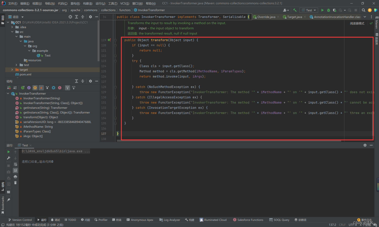
Task: Open Search Everywhere magnifier
Action: coord(363,10)
